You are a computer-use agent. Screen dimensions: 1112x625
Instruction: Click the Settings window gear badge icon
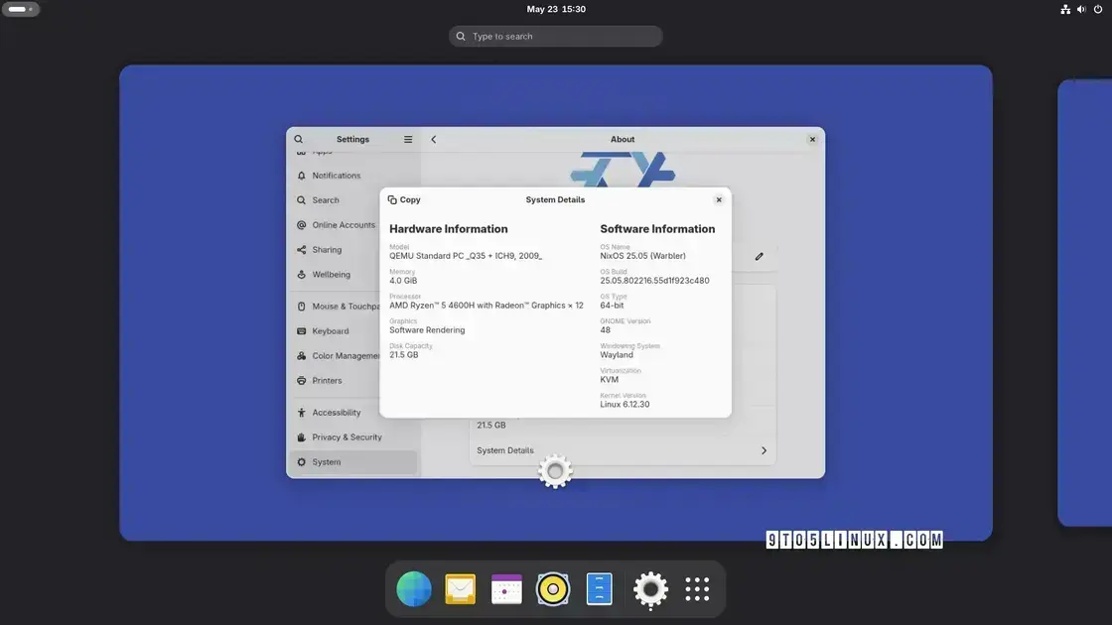pos(555,471)
